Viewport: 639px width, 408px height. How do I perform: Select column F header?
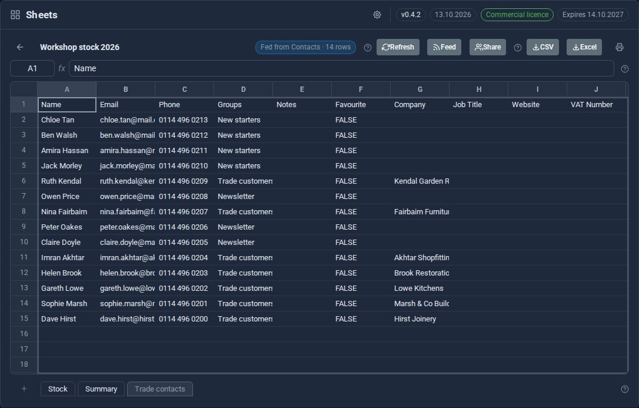click(x=361, y=89)
